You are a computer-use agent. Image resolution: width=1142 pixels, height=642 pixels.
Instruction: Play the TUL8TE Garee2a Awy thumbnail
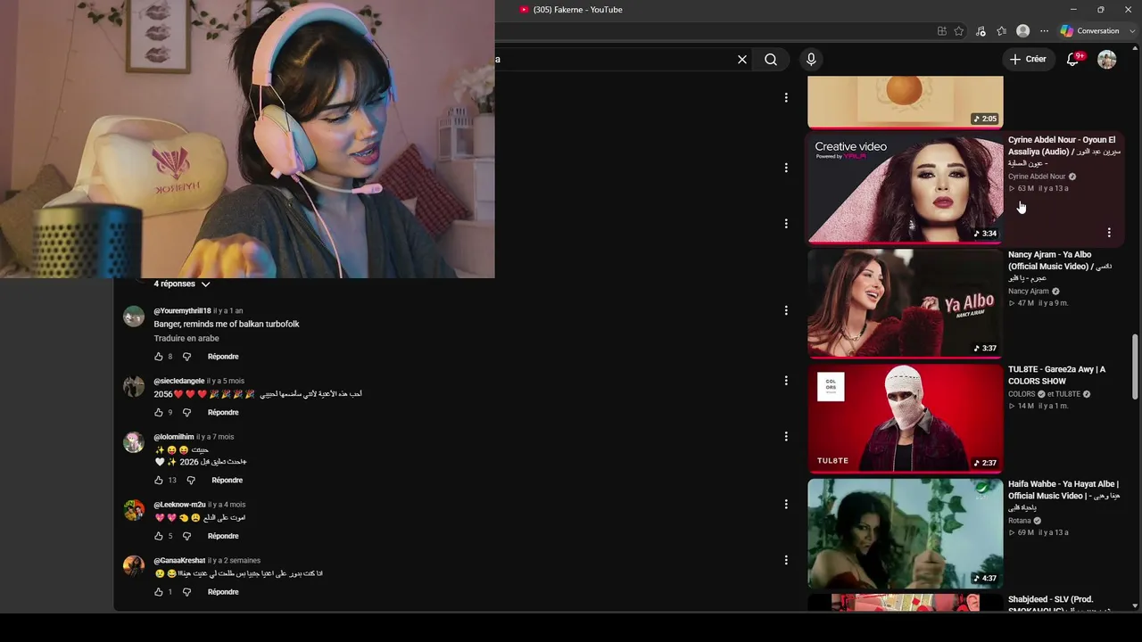[x=906, y=419]
